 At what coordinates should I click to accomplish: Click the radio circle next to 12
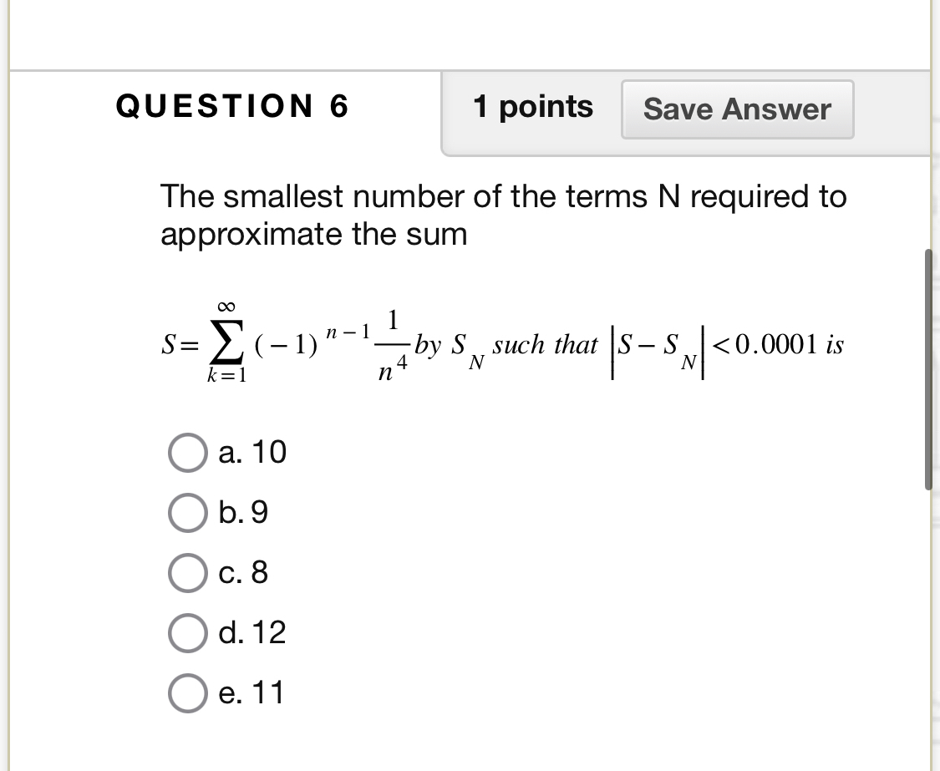190,632
